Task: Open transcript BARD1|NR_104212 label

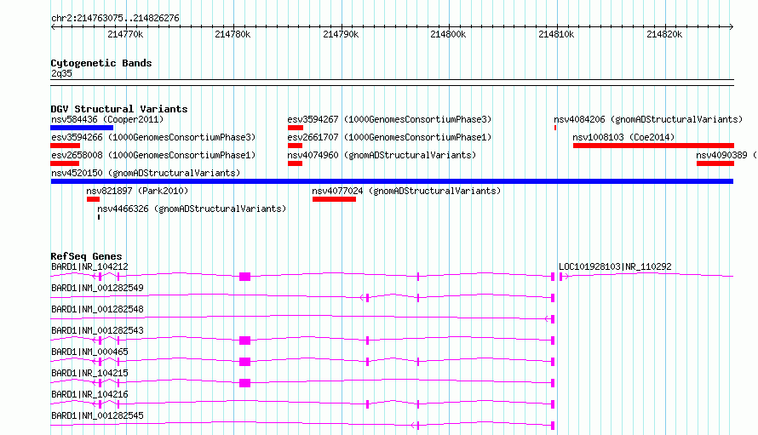Action: coord(89,266)
